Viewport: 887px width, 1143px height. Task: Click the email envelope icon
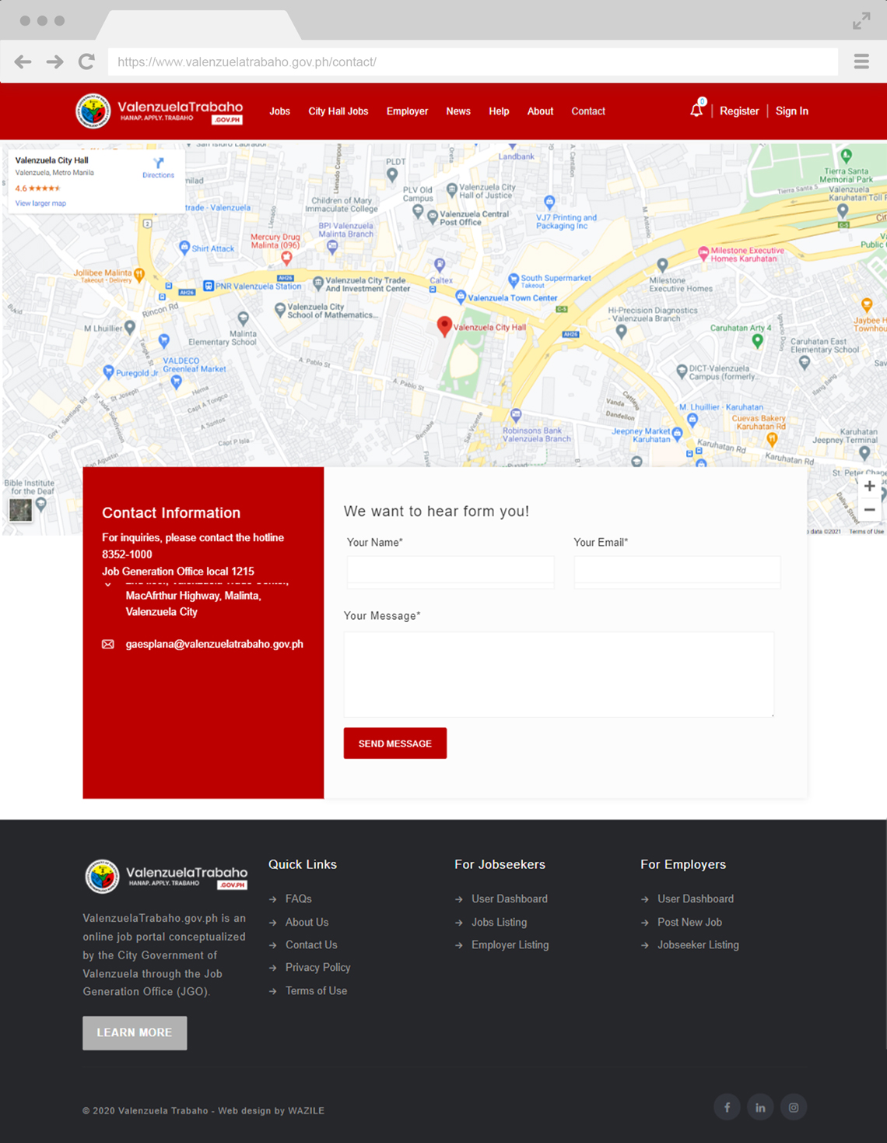(x=108, y=644)
